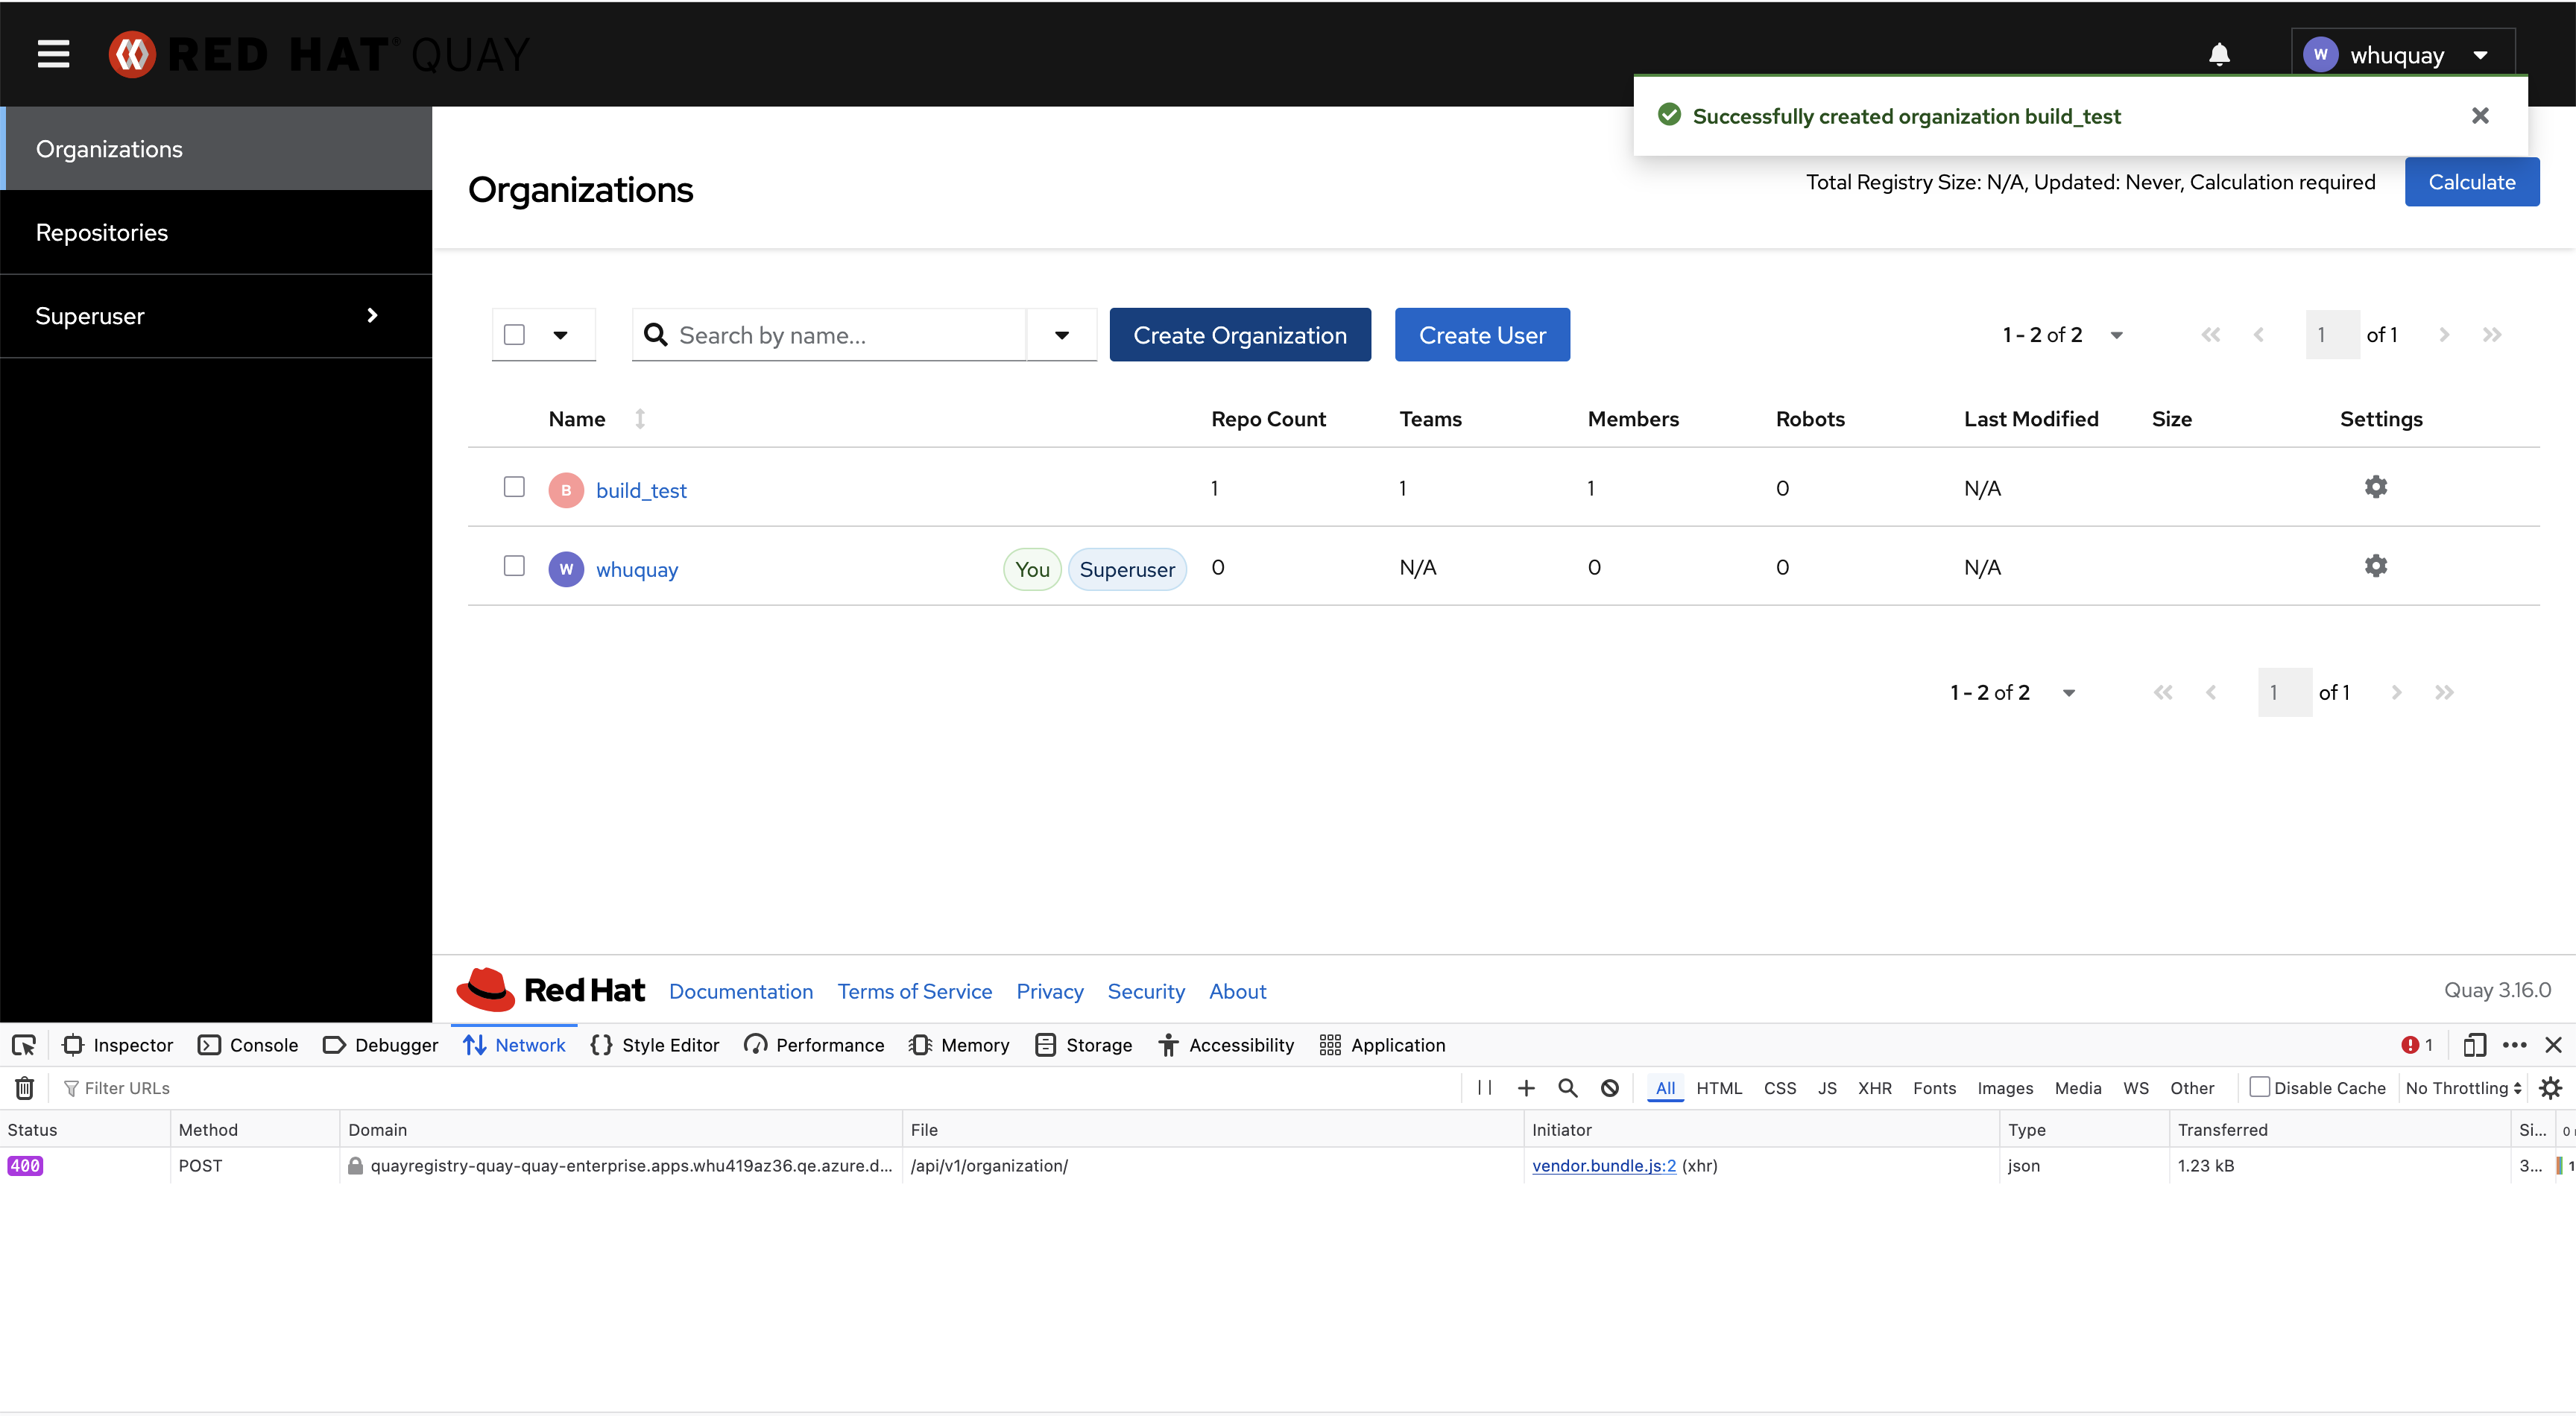Open settings gear for whuquay row
This screenshot has height=1416, width=2576.
pos(2375,566)
